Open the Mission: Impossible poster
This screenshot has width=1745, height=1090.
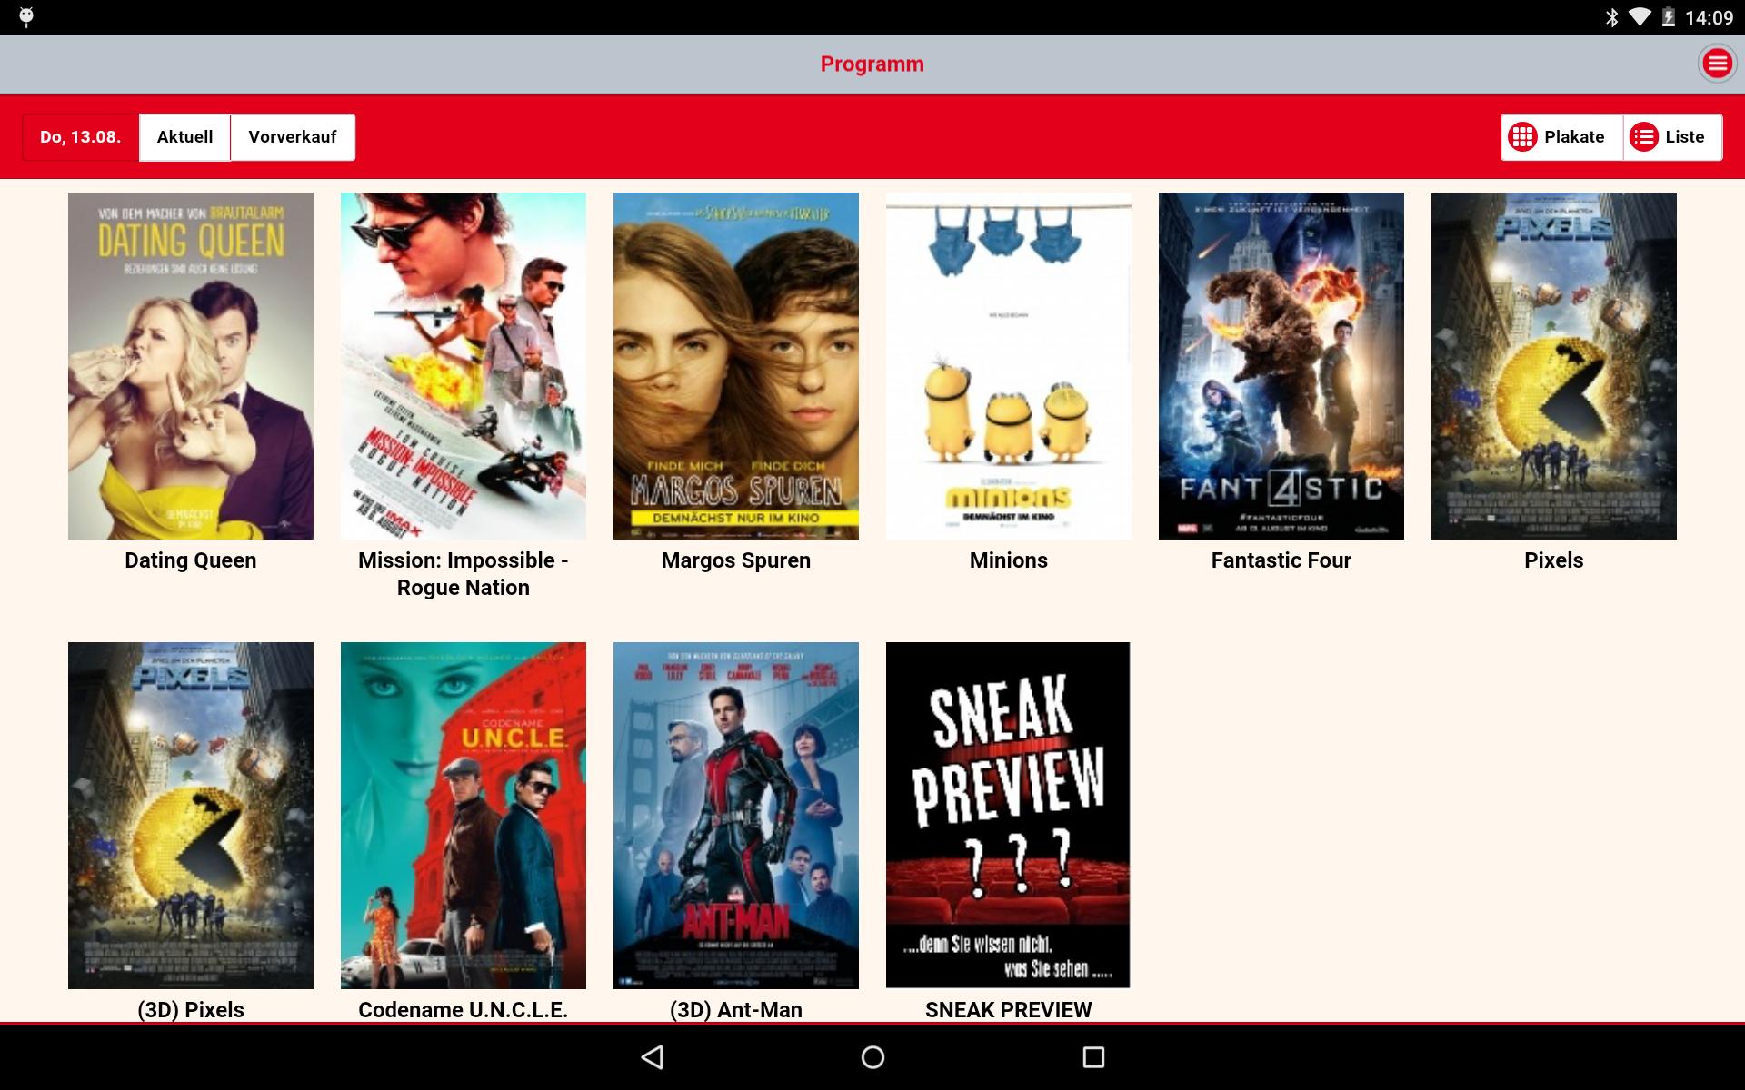[464, 366]
